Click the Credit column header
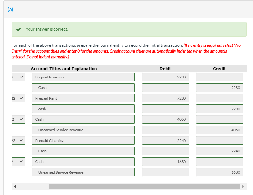The width and height of the screenshot is (253, 195). [x=219, y=69]
